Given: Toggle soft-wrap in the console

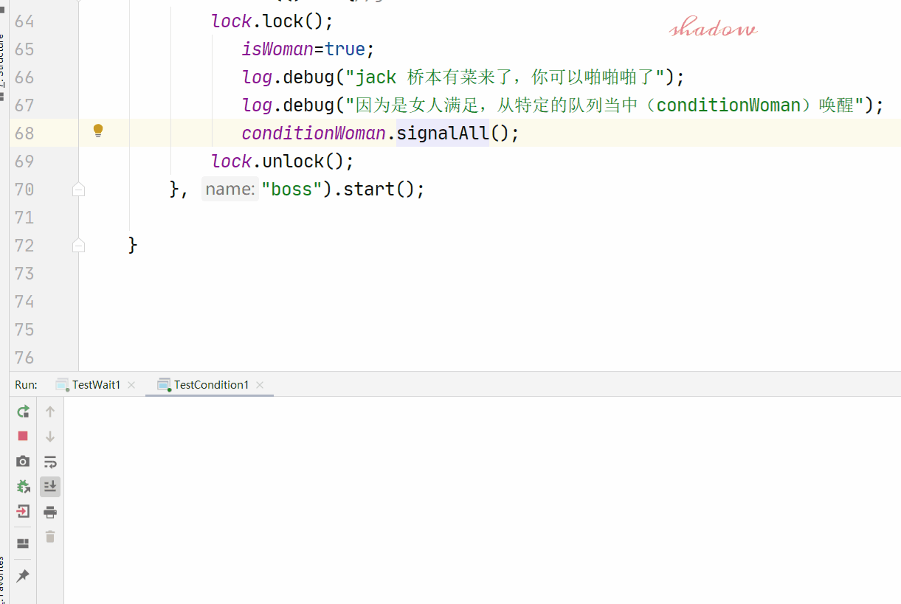Looking at the screenshot, I should click(50, 462).
